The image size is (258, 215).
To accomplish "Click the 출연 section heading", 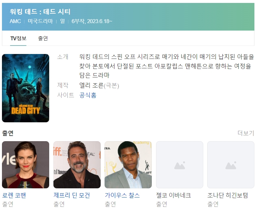I will 8,133.
